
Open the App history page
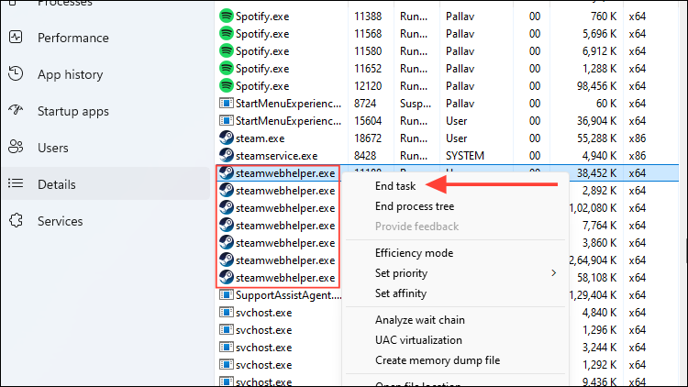[71, 74]
